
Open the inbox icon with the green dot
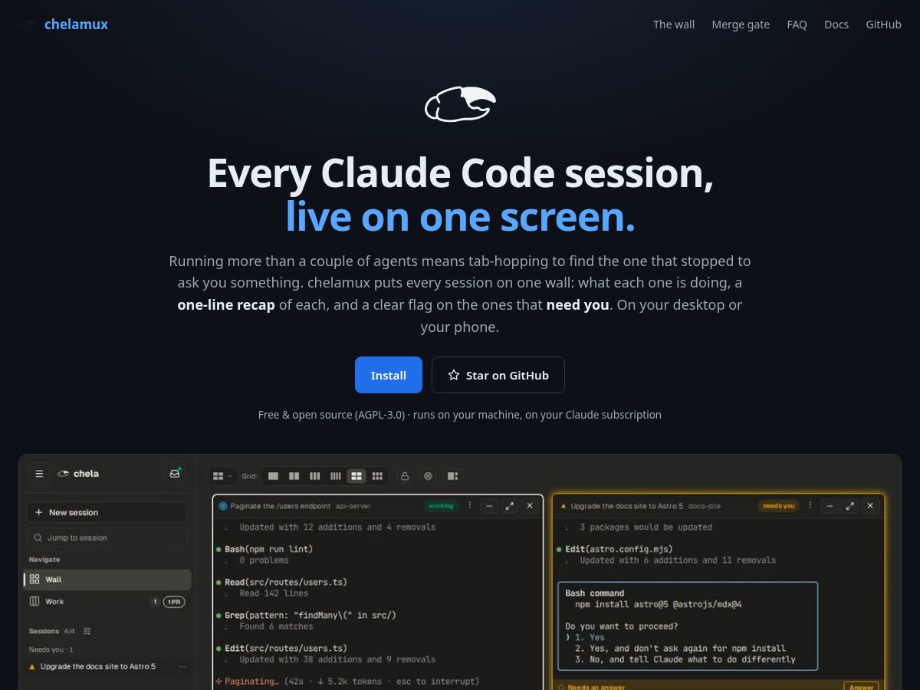(175, 474)
